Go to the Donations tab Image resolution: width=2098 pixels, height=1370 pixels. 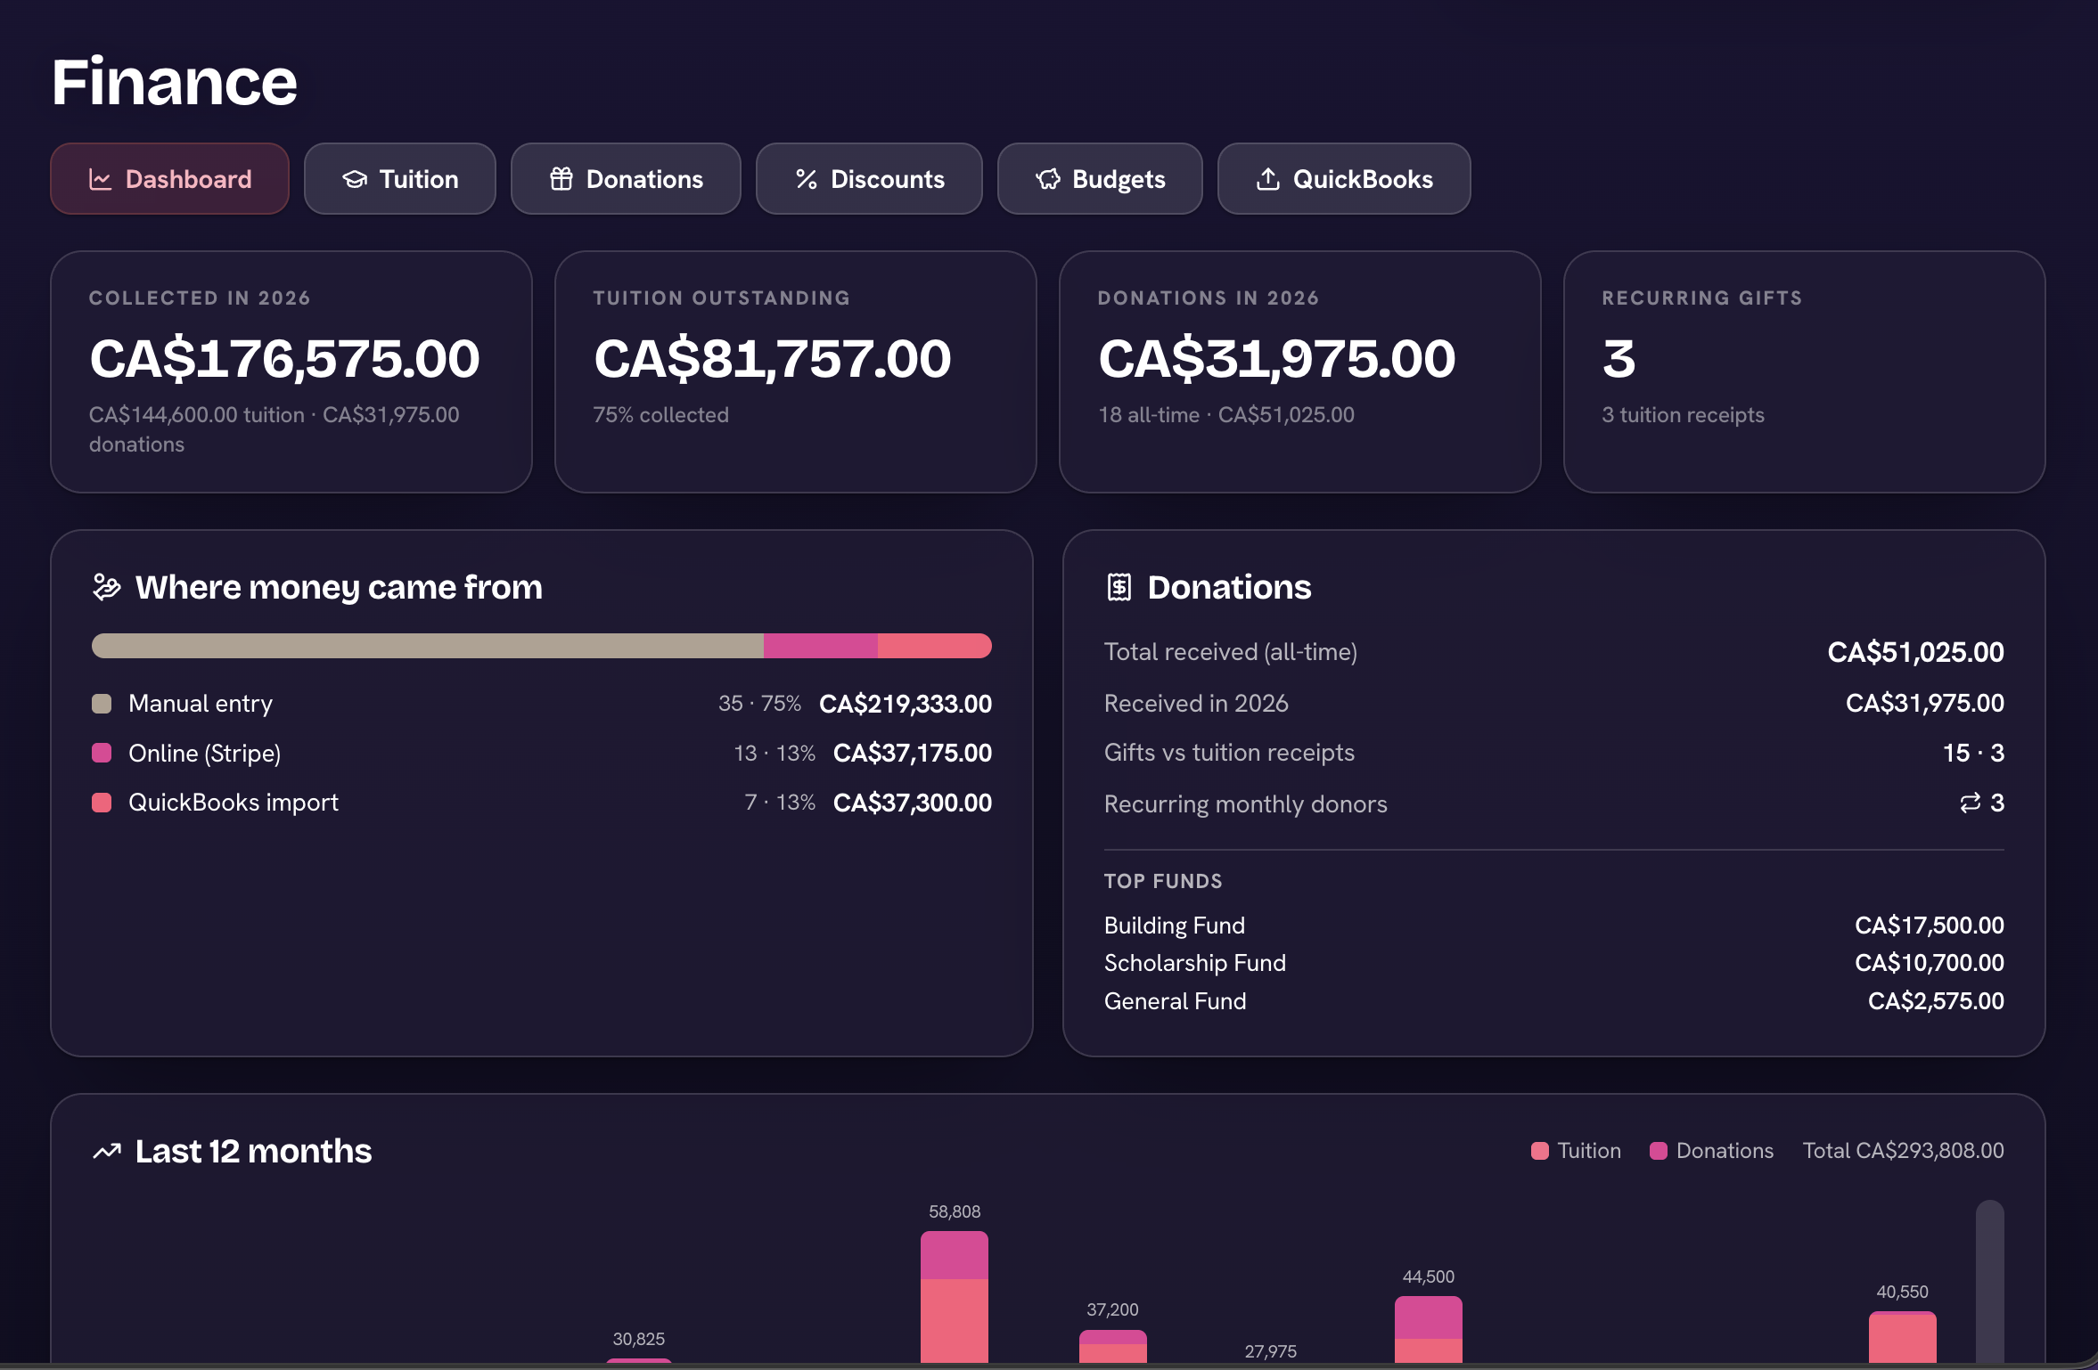626,179
